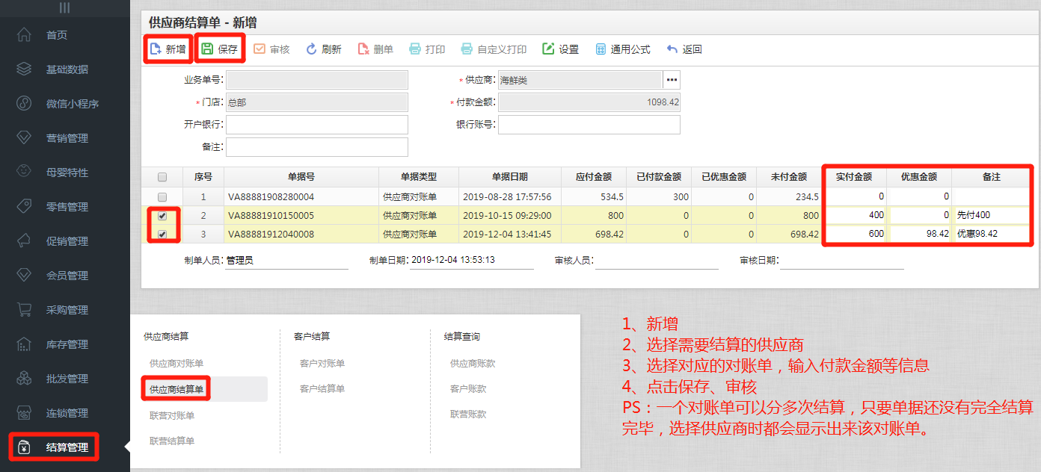Click the top 备注 input field
1041x472 pixels.
(x=317, y=147)
